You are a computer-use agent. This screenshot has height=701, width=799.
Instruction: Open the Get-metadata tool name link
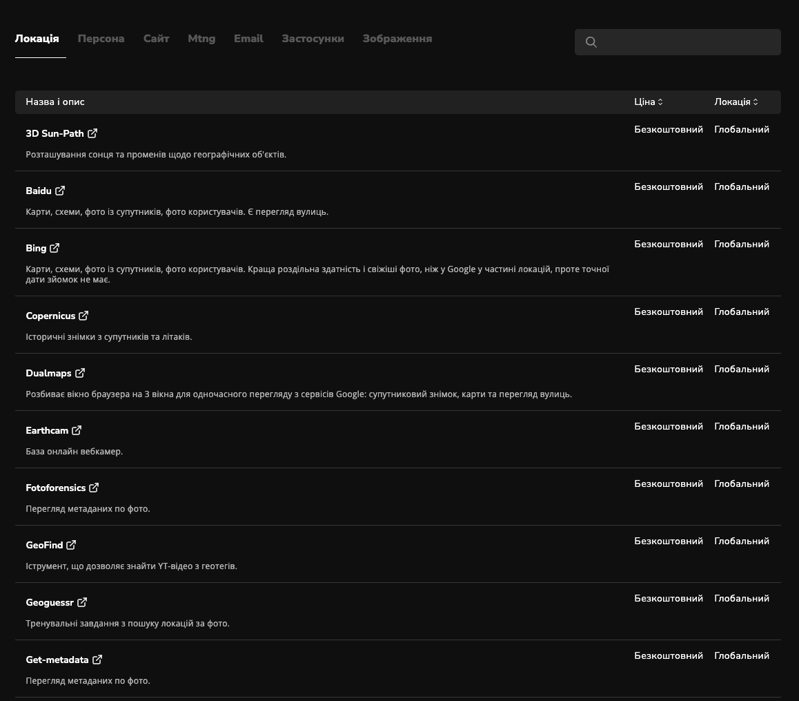pos(57,660)
